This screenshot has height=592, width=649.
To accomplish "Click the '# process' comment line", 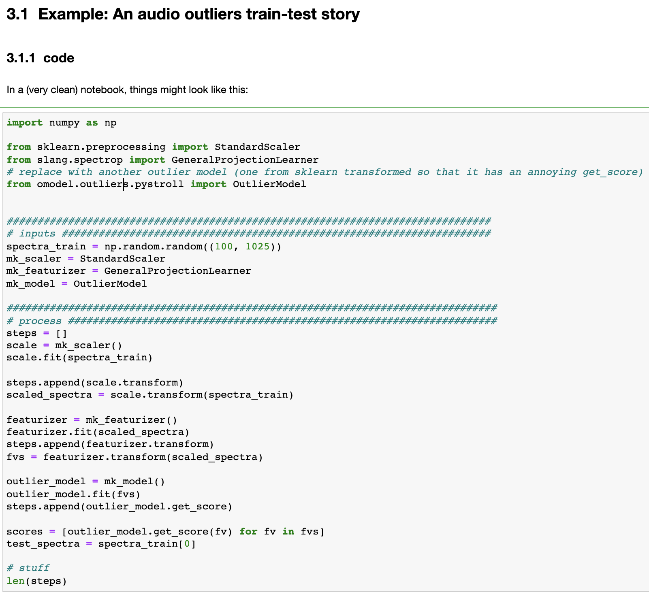I will [252, 321].
